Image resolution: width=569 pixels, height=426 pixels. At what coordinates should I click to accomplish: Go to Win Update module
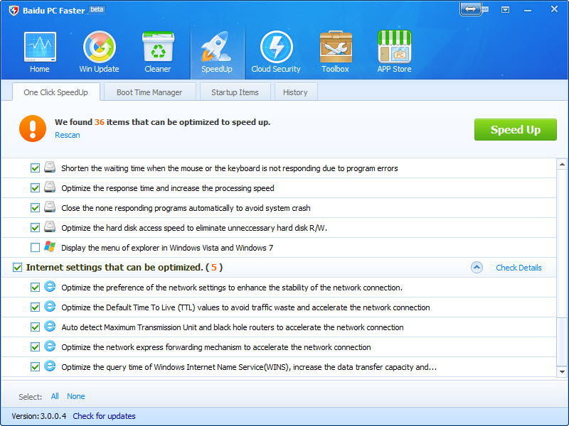coord(99,53)
